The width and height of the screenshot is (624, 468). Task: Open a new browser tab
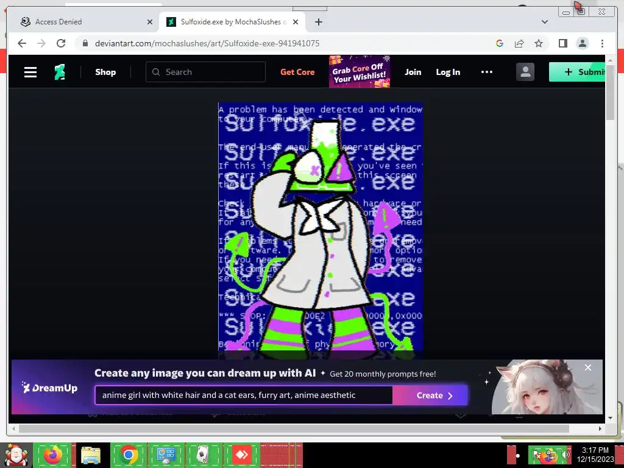(318, 22)
